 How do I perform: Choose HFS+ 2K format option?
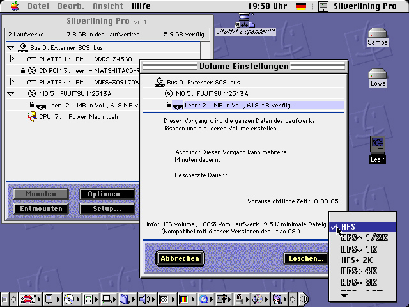click(x=362, y=260)
